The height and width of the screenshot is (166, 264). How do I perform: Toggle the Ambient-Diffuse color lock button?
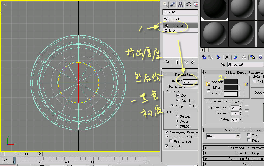[x=208, y=83]
